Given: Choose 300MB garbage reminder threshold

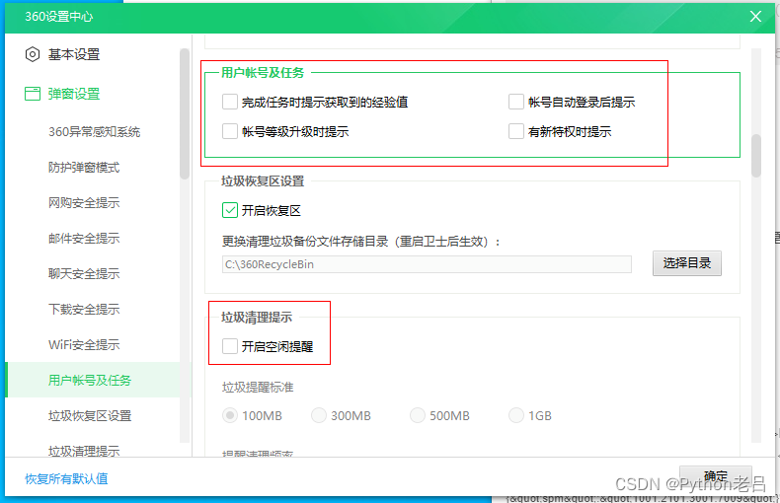Looking at the screenshot, I should click(319, 415).
